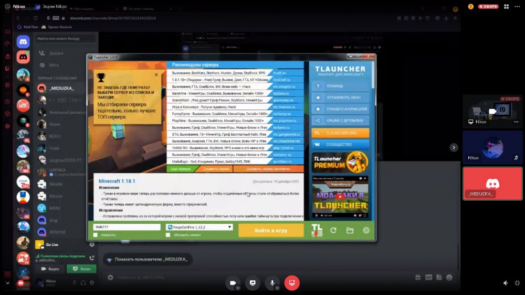Disconnect voice via phone icon in panel
The width and height of the screenshot is (525, 295).
point(92,258)
